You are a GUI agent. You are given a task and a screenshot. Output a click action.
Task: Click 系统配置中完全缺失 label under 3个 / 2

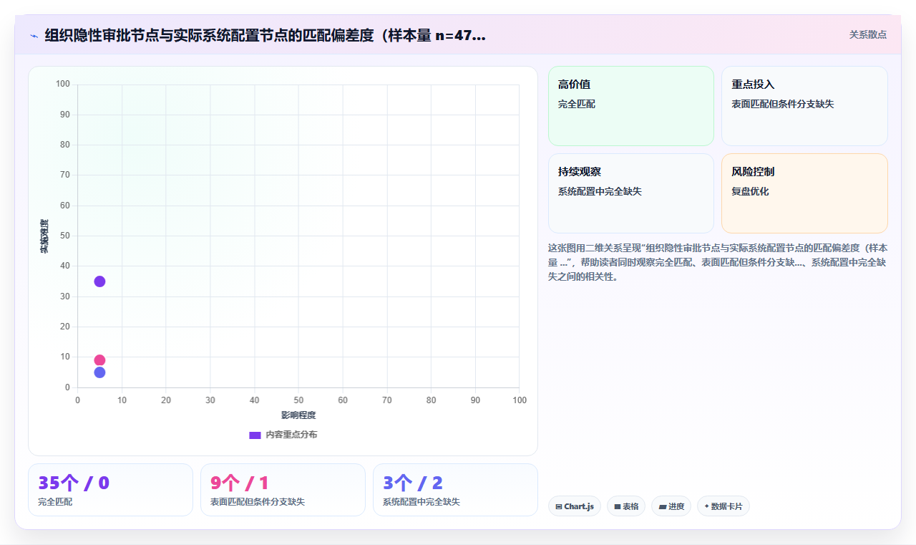click(422, 502)
